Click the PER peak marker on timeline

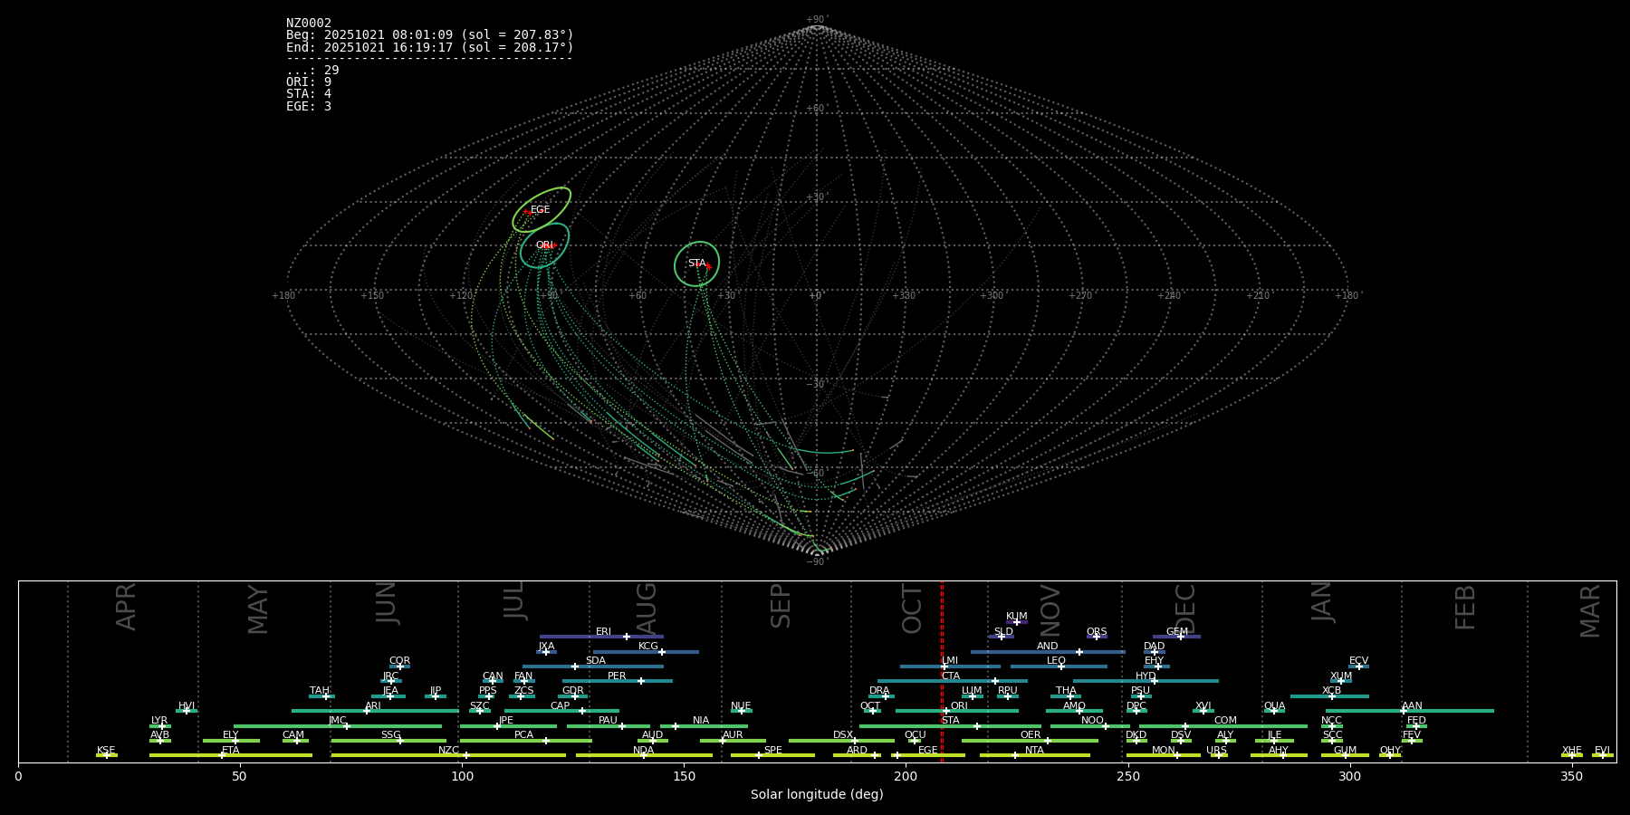pyautogui.click(x=641, y=681)
